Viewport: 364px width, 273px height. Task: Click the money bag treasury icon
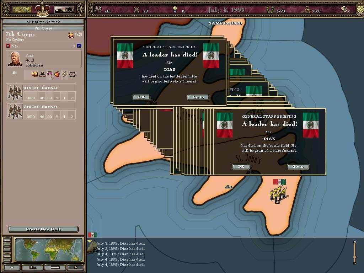[x=307, y=10]
